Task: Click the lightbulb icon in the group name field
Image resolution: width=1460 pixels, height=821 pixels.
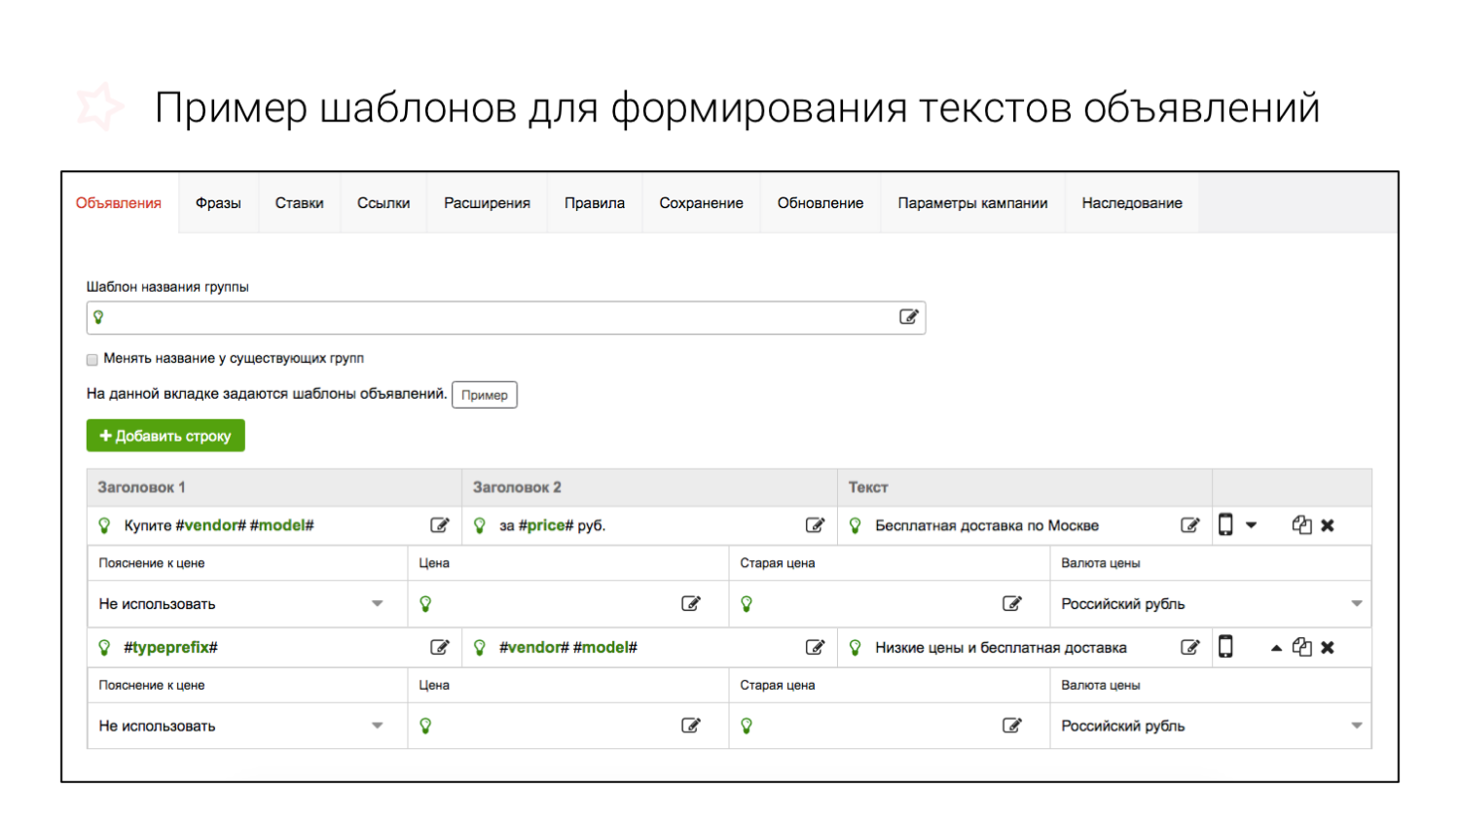Action: [x=98, y=317]
